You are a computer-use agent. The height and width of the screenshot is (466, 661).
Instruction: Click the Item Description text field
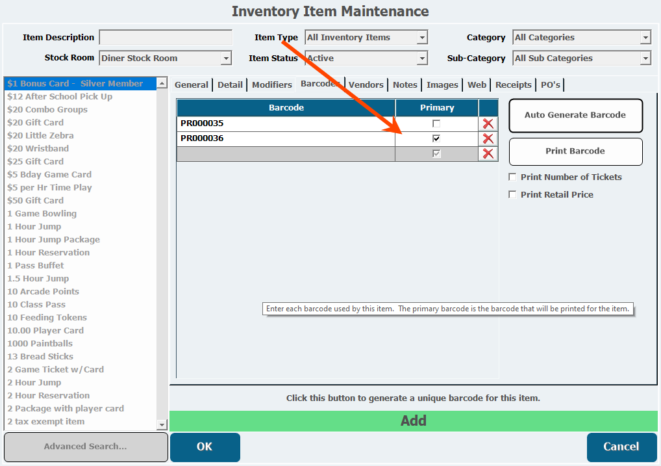166,38
